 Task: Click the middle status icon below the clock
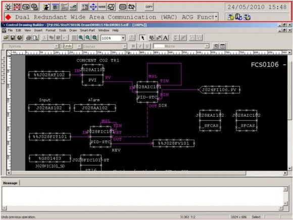(238, 17)
